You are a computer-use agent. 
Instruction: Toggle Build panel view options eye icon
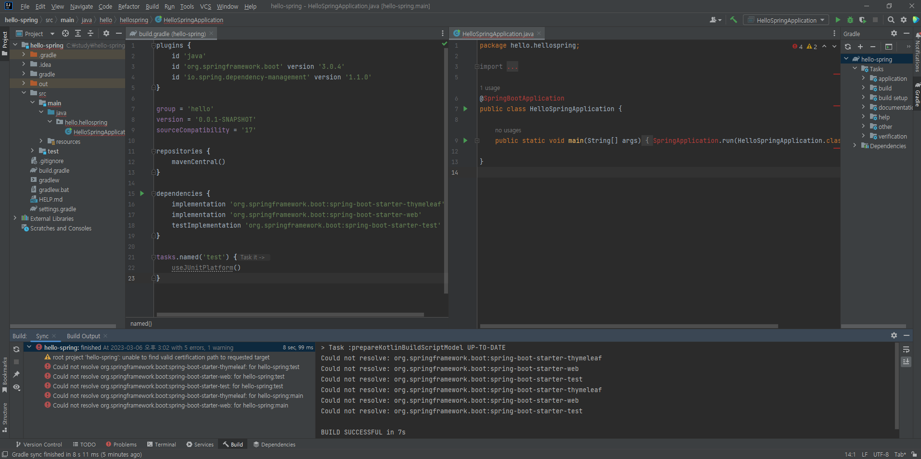(x=16, y=387)
